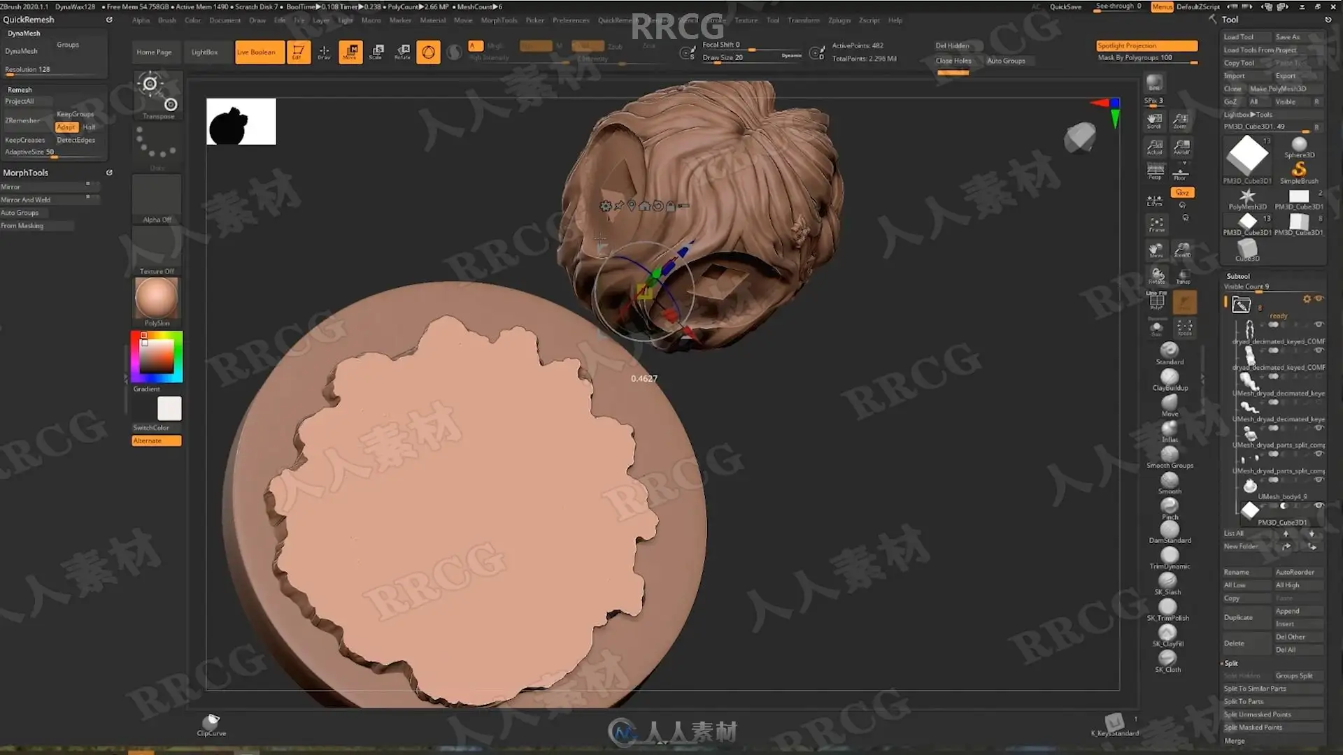Click the Home Page button
The image size is (1343, 755).
[x=154, y=52]
